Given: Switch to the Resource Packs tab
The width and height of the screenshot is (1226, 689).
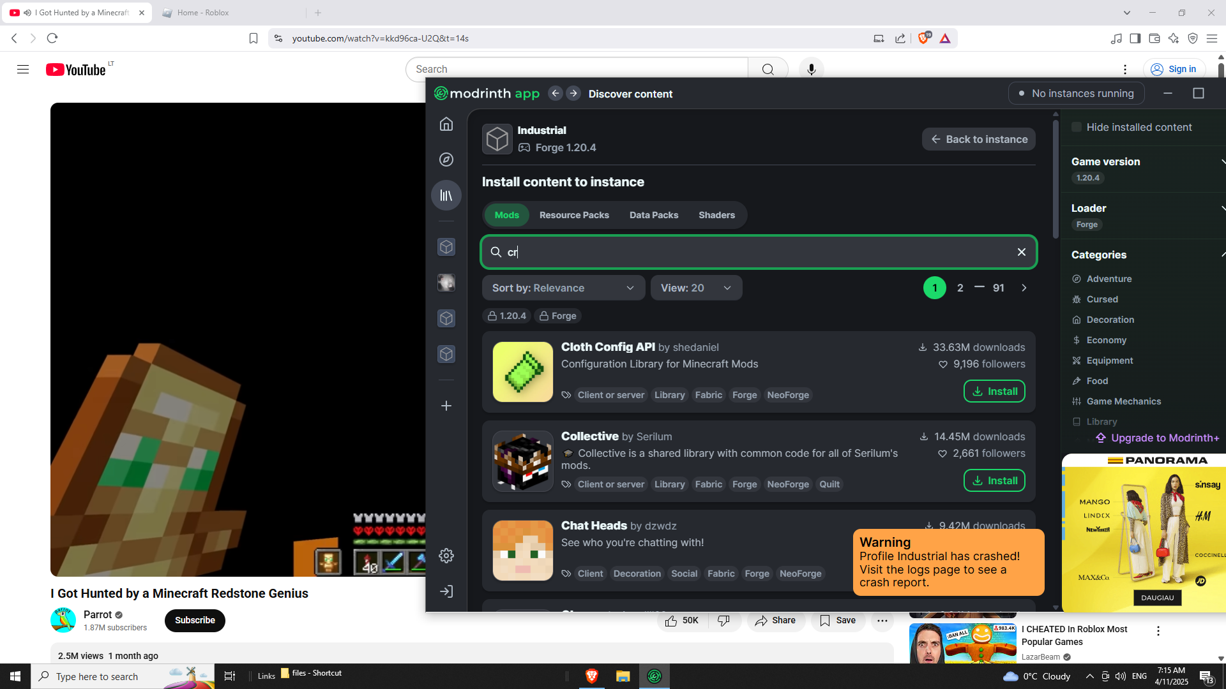Looking at the screenshot, I should point(573,215).
